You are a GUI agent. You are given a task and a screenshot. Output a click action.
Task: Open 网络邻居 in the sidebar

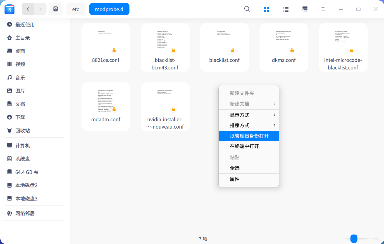25,213
